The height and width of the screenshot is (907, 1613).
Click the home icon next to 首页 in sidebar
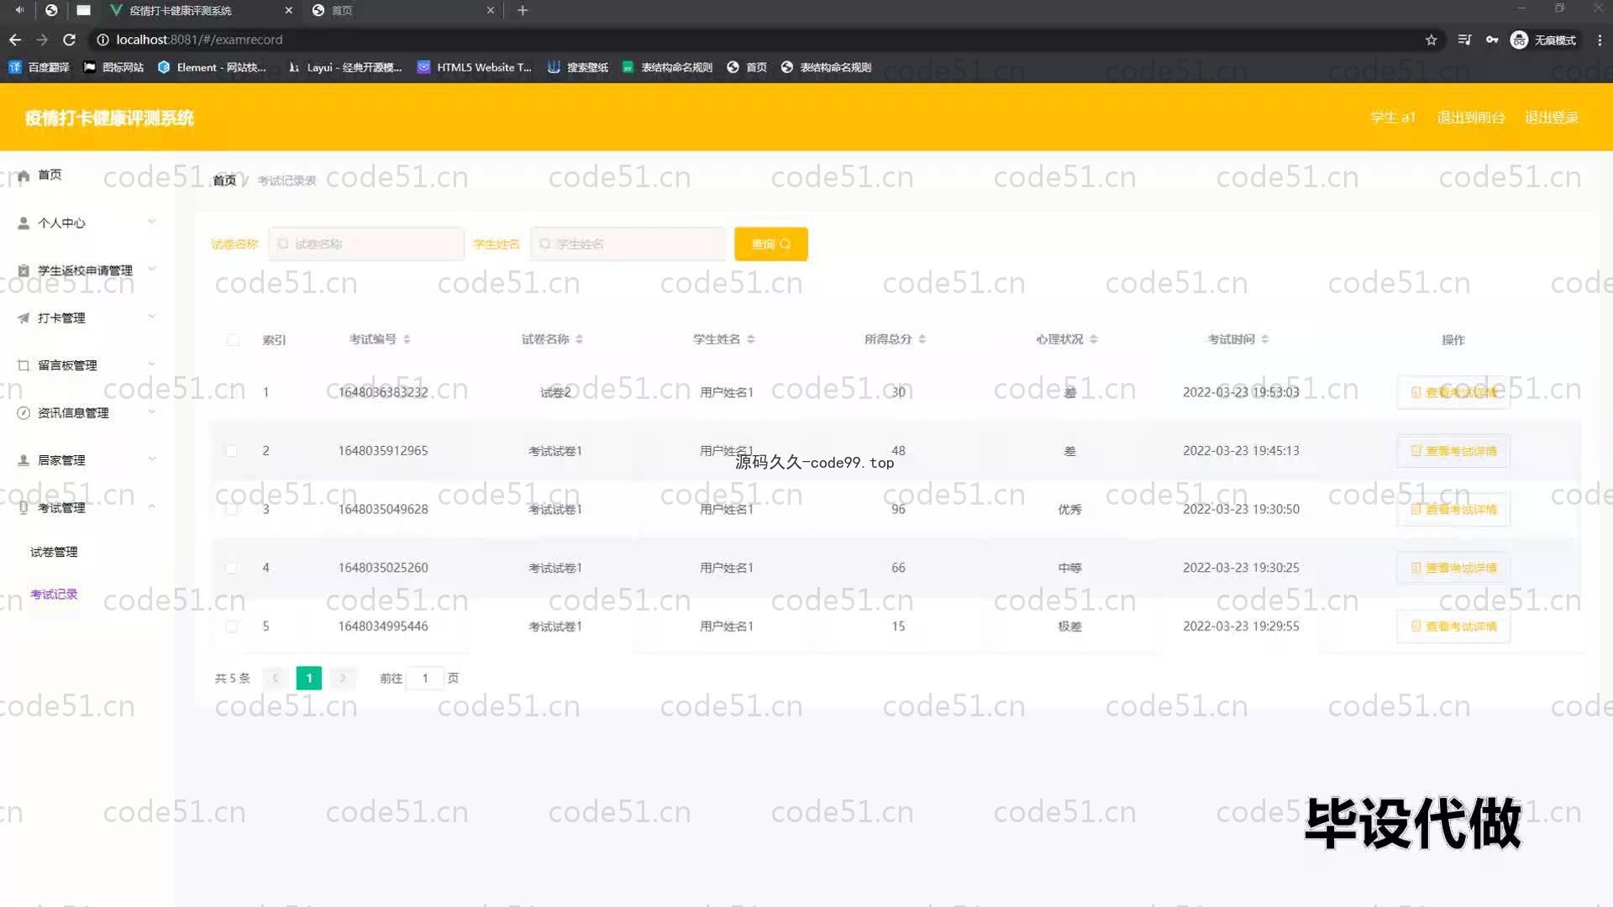[x=24, y=176]
